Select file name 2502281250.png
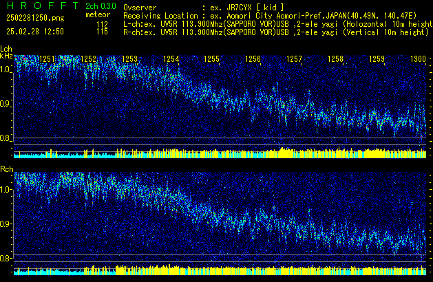Viewport: 433px width, 282px height. (35, 18)
